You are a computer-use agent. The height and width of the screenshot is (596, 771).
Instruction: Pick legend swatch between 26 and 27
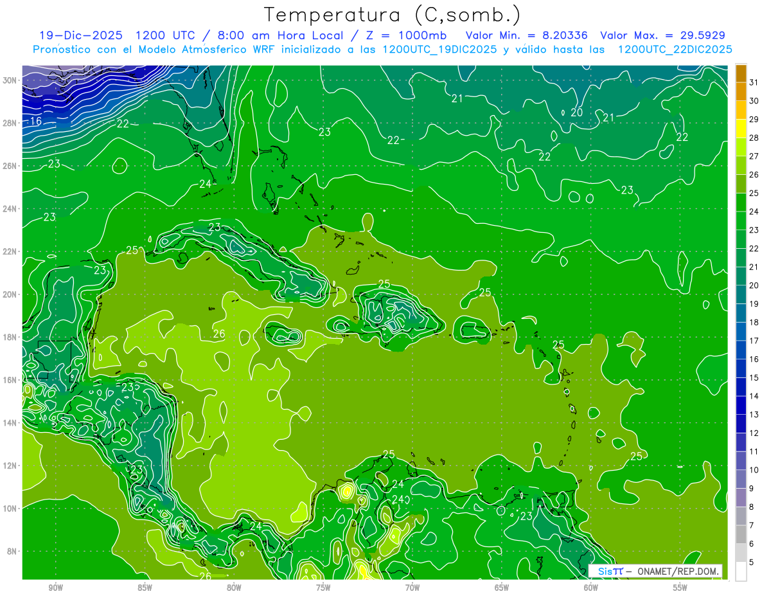[x=741, y=165]
